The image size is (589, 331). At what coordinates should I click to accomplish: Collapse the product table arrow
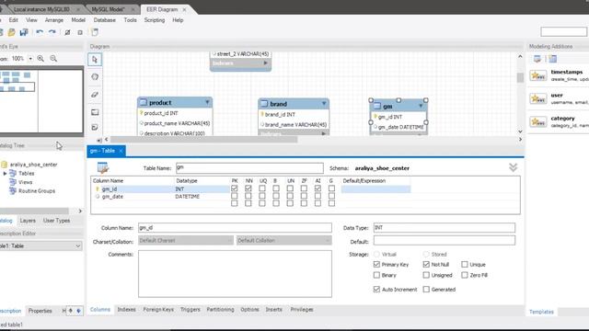pyautogui.click(x=207, y=102)
